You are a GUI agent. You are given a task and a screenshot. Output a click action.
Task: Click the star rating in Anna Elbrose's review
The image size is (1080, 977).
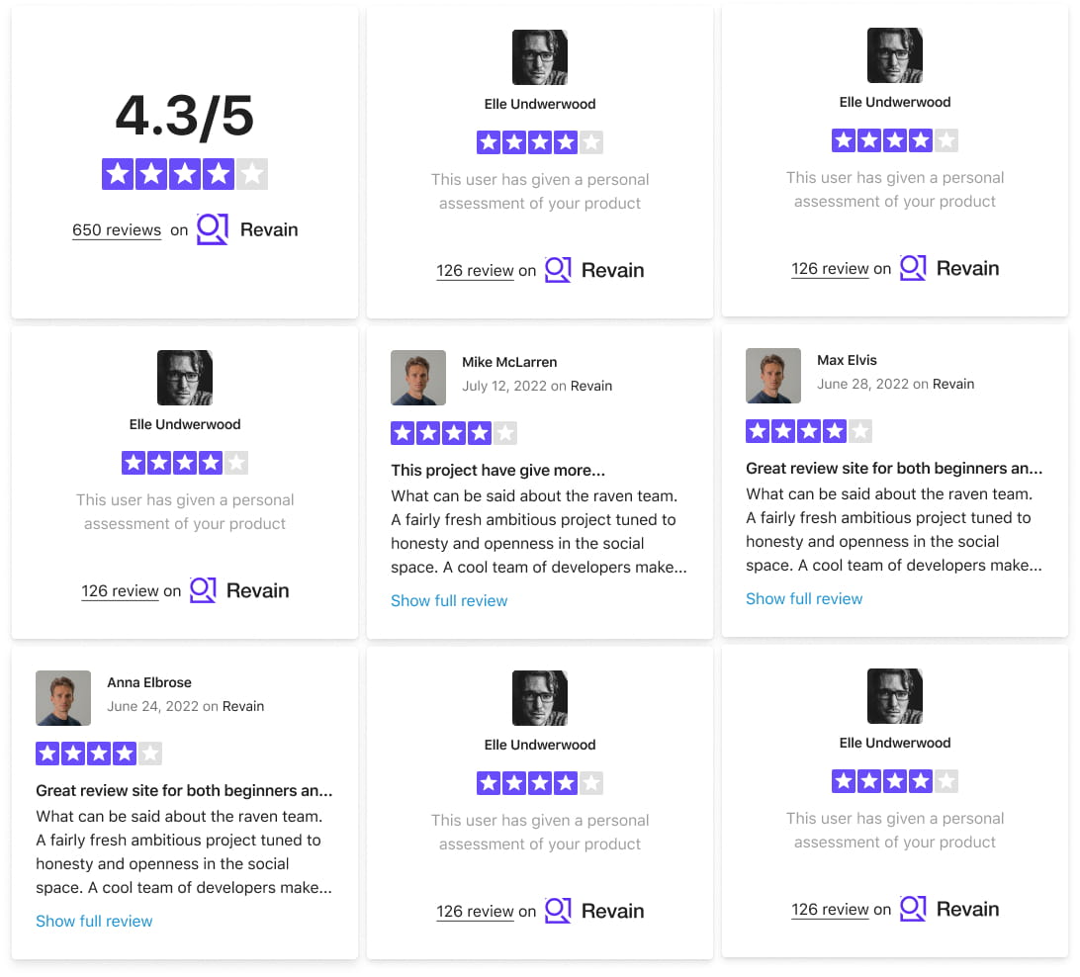(x=99, y=754)
